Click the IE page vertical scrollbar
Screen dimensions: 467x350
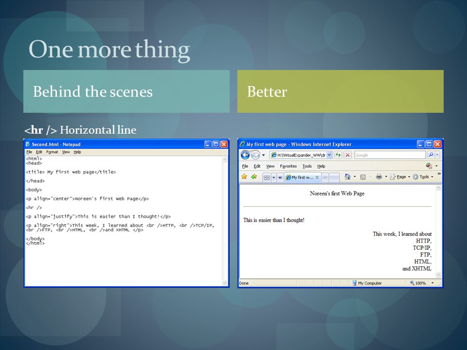pos(438,231)
